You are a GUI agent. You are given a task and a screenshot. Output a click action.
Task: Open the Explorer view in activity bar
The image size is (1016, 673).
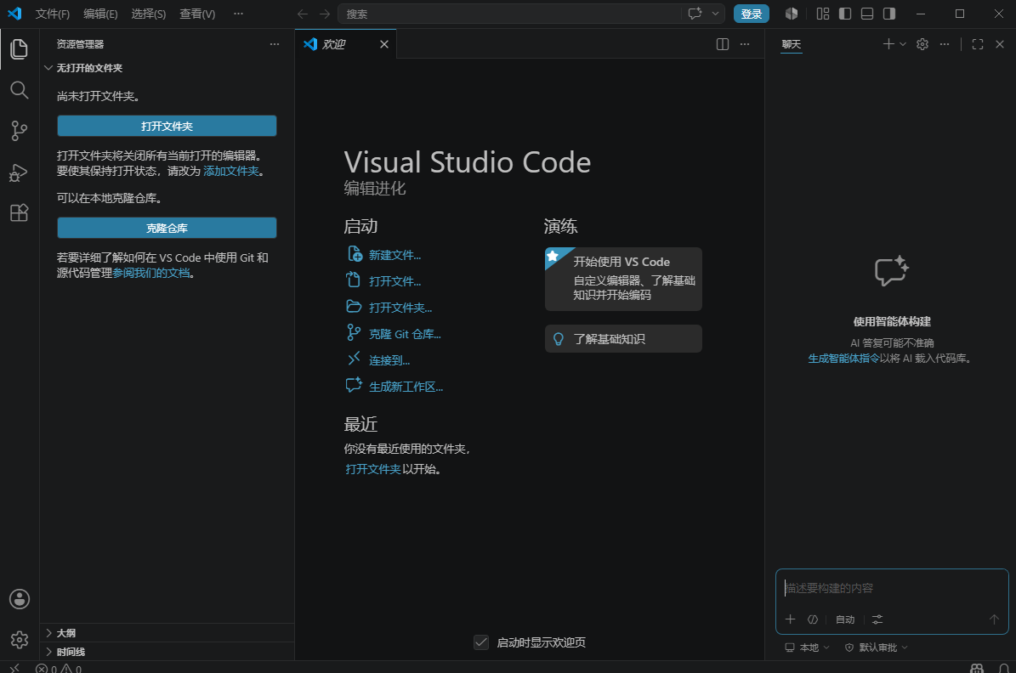20,49
